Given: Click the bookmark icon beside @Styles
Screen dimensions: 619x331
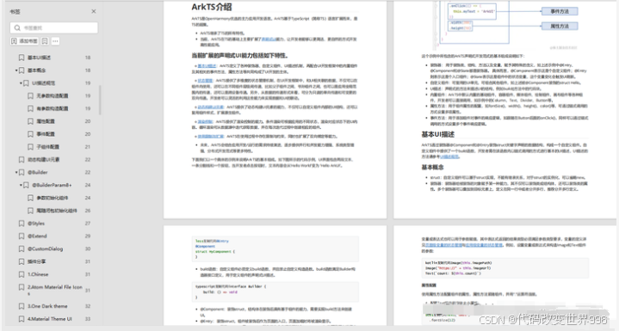Looking at the screenshot, I should 22,223.
